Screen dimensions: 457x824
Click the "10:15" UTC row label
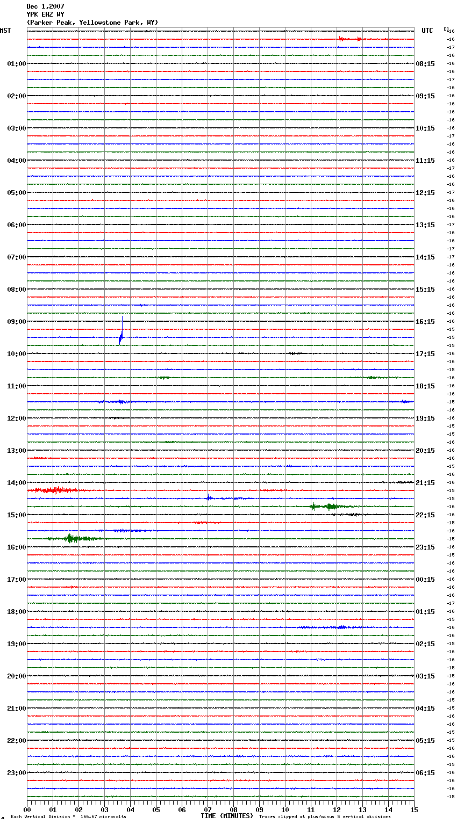[x=425, y=128]
